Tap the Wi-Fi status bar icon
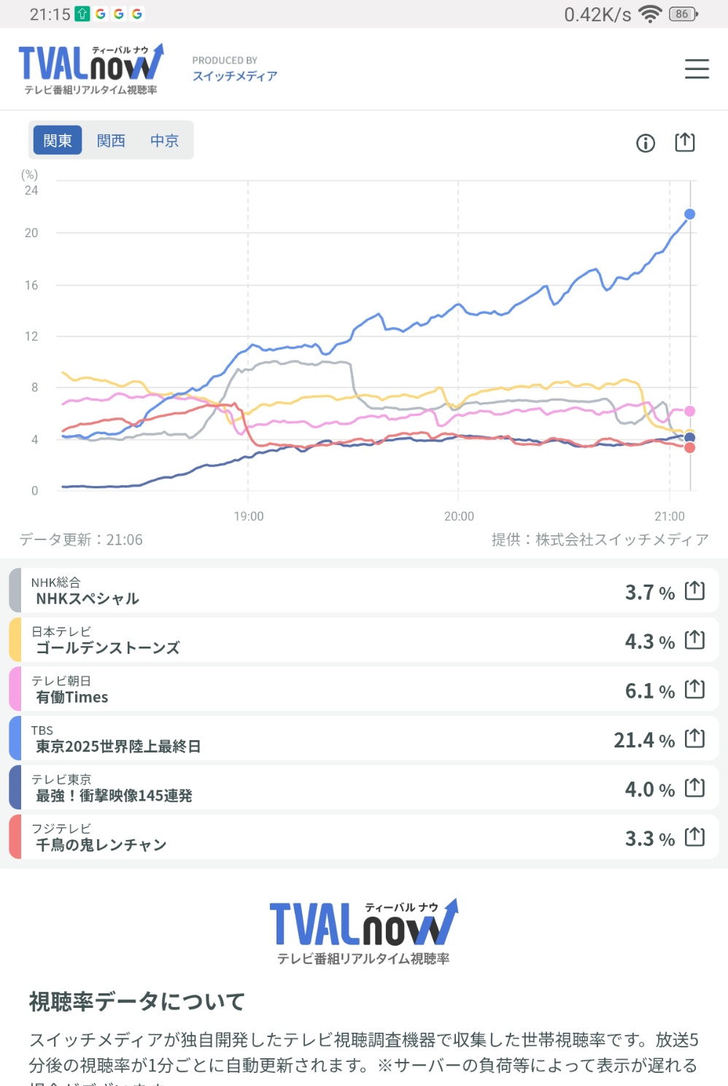Viewport: 728px width, 1086px height. click(x=649, y=14)
